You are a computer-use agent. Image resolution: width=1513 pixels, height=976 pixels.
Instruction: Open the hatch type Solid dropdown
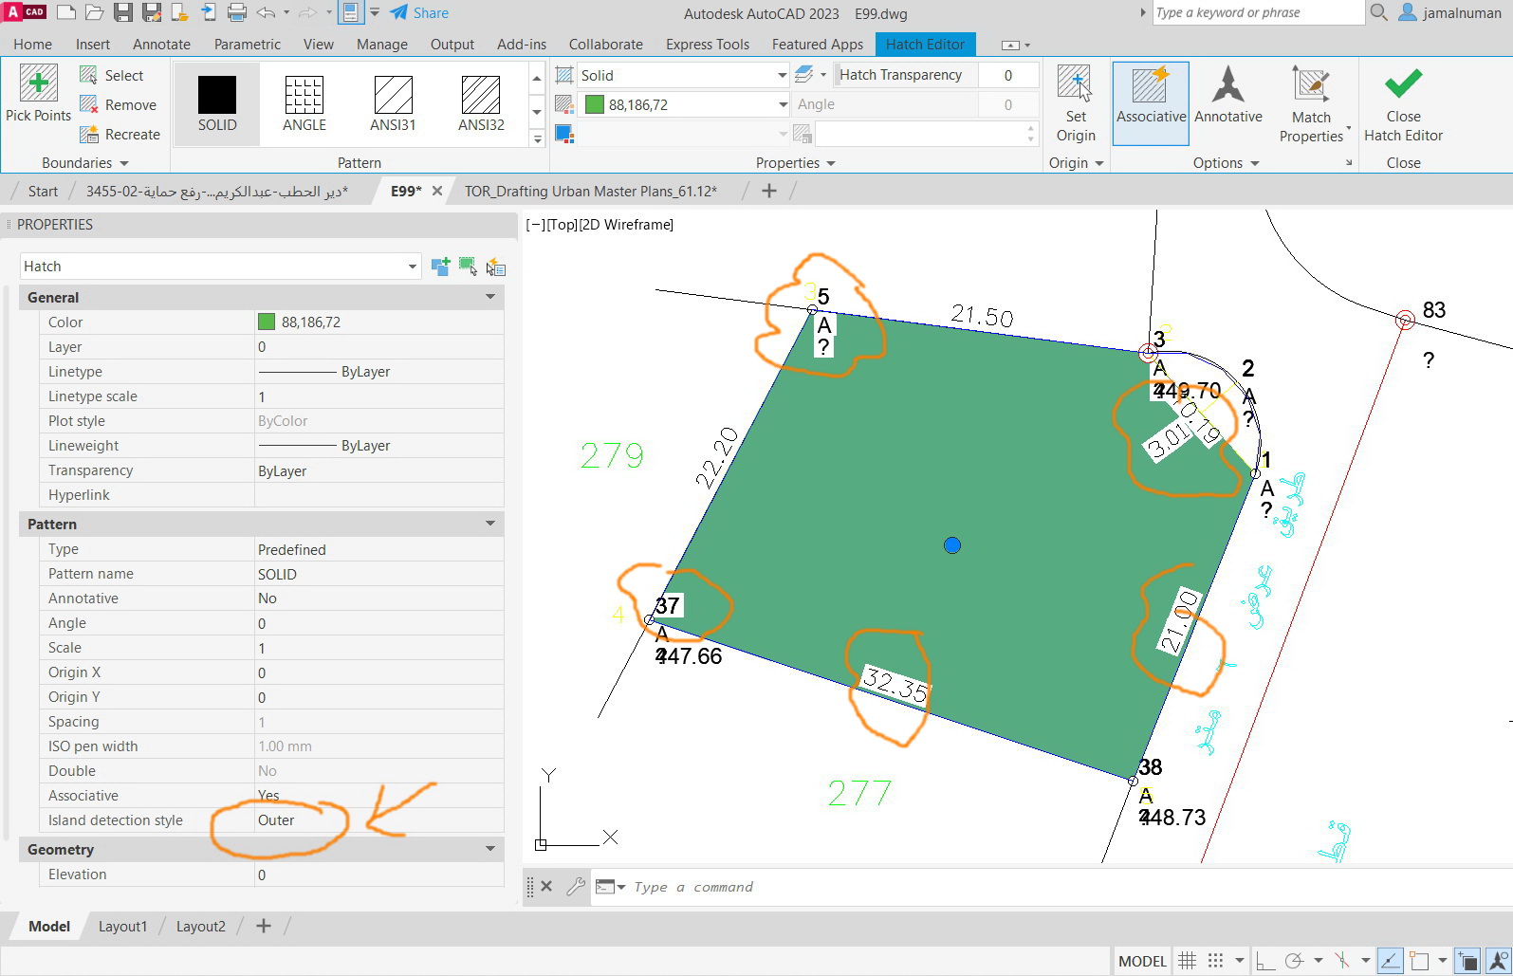coord(782,75)
